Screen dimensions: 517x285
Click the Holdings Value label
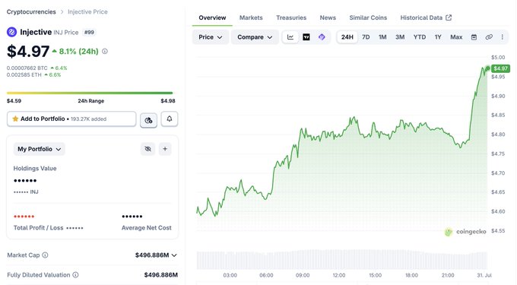[35, 169]
